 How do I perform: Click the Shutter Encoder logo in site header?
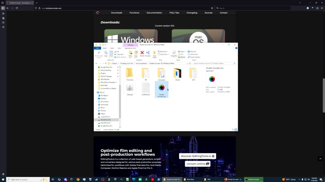pyautogui.click(x=98, y=13)
